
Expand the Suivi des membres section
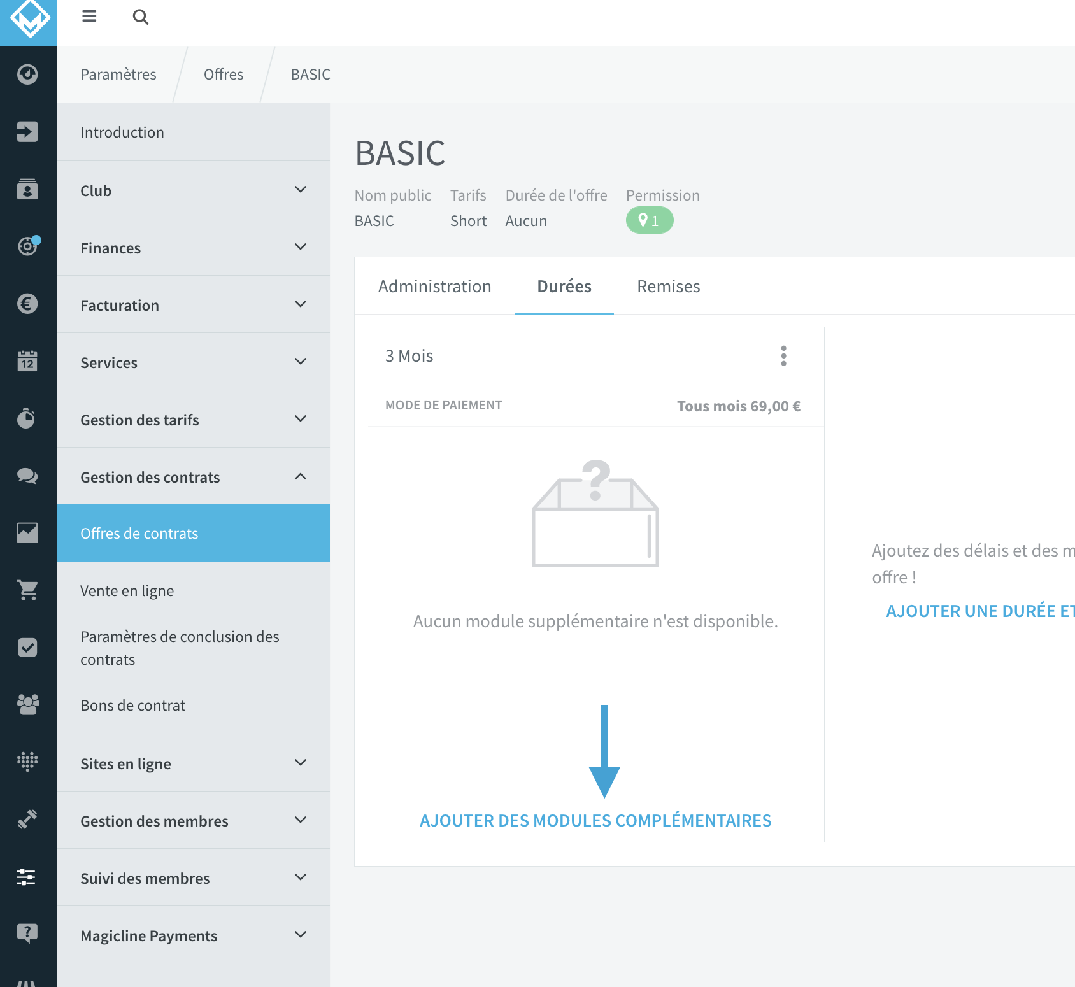pyautogui.click(x=194, y=877)
